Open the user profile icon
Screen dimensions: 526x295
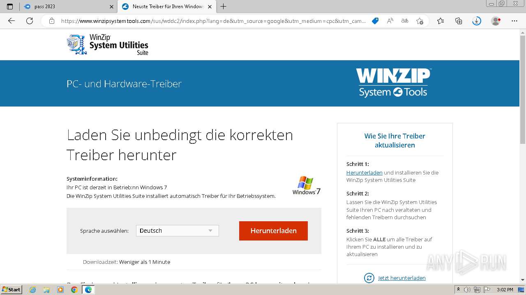(496, 21)
